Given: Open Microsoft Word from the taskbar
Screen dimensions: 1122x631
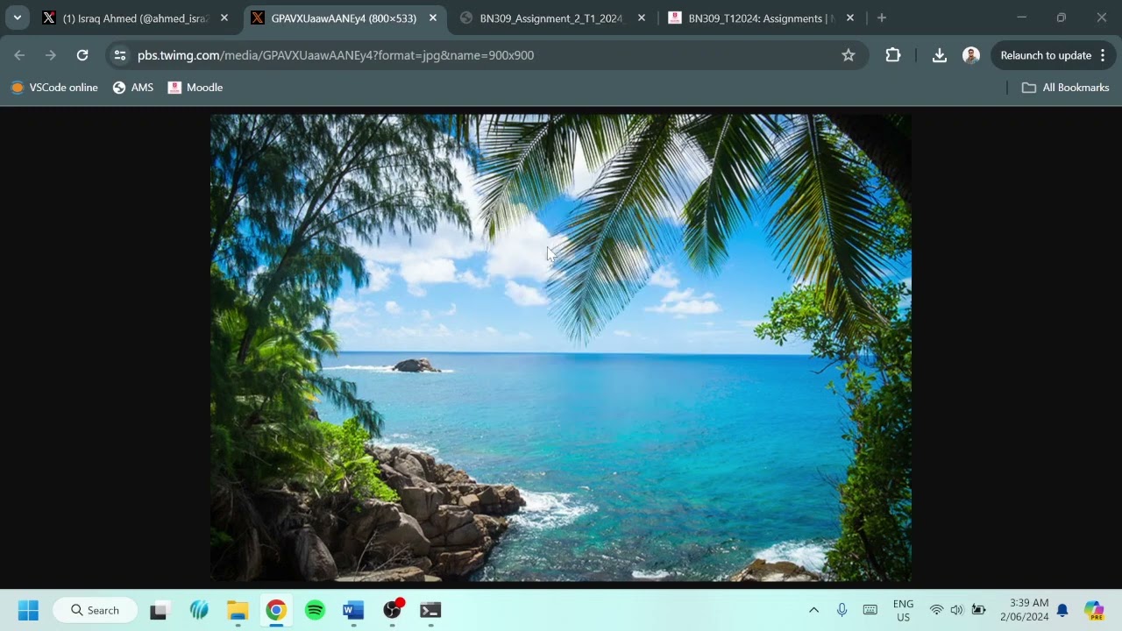Looking at the screenshot, I should point(353,610).
